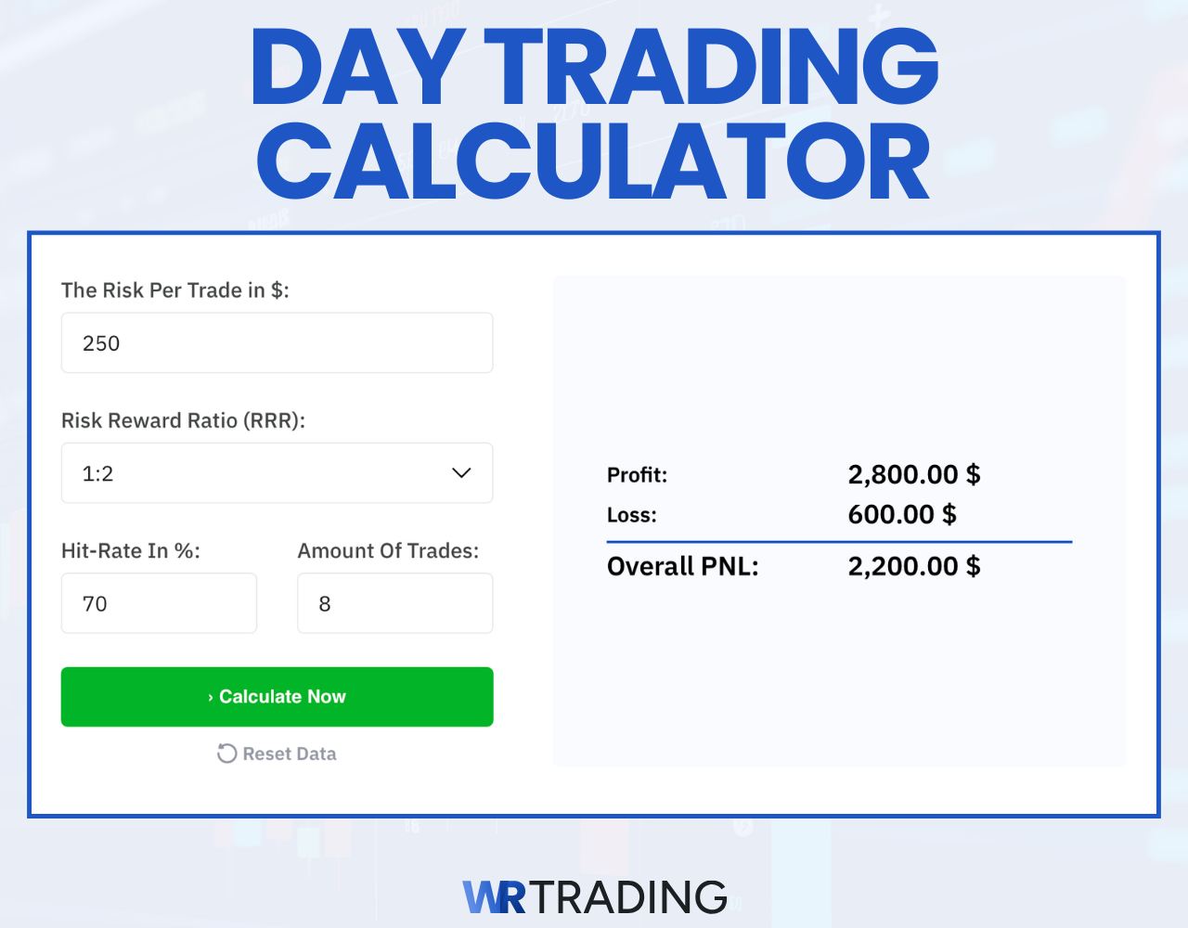The width and height of the screenshot is (1188, 928).
Task: Click the Hit-Rate In % label
Action: 130,550
